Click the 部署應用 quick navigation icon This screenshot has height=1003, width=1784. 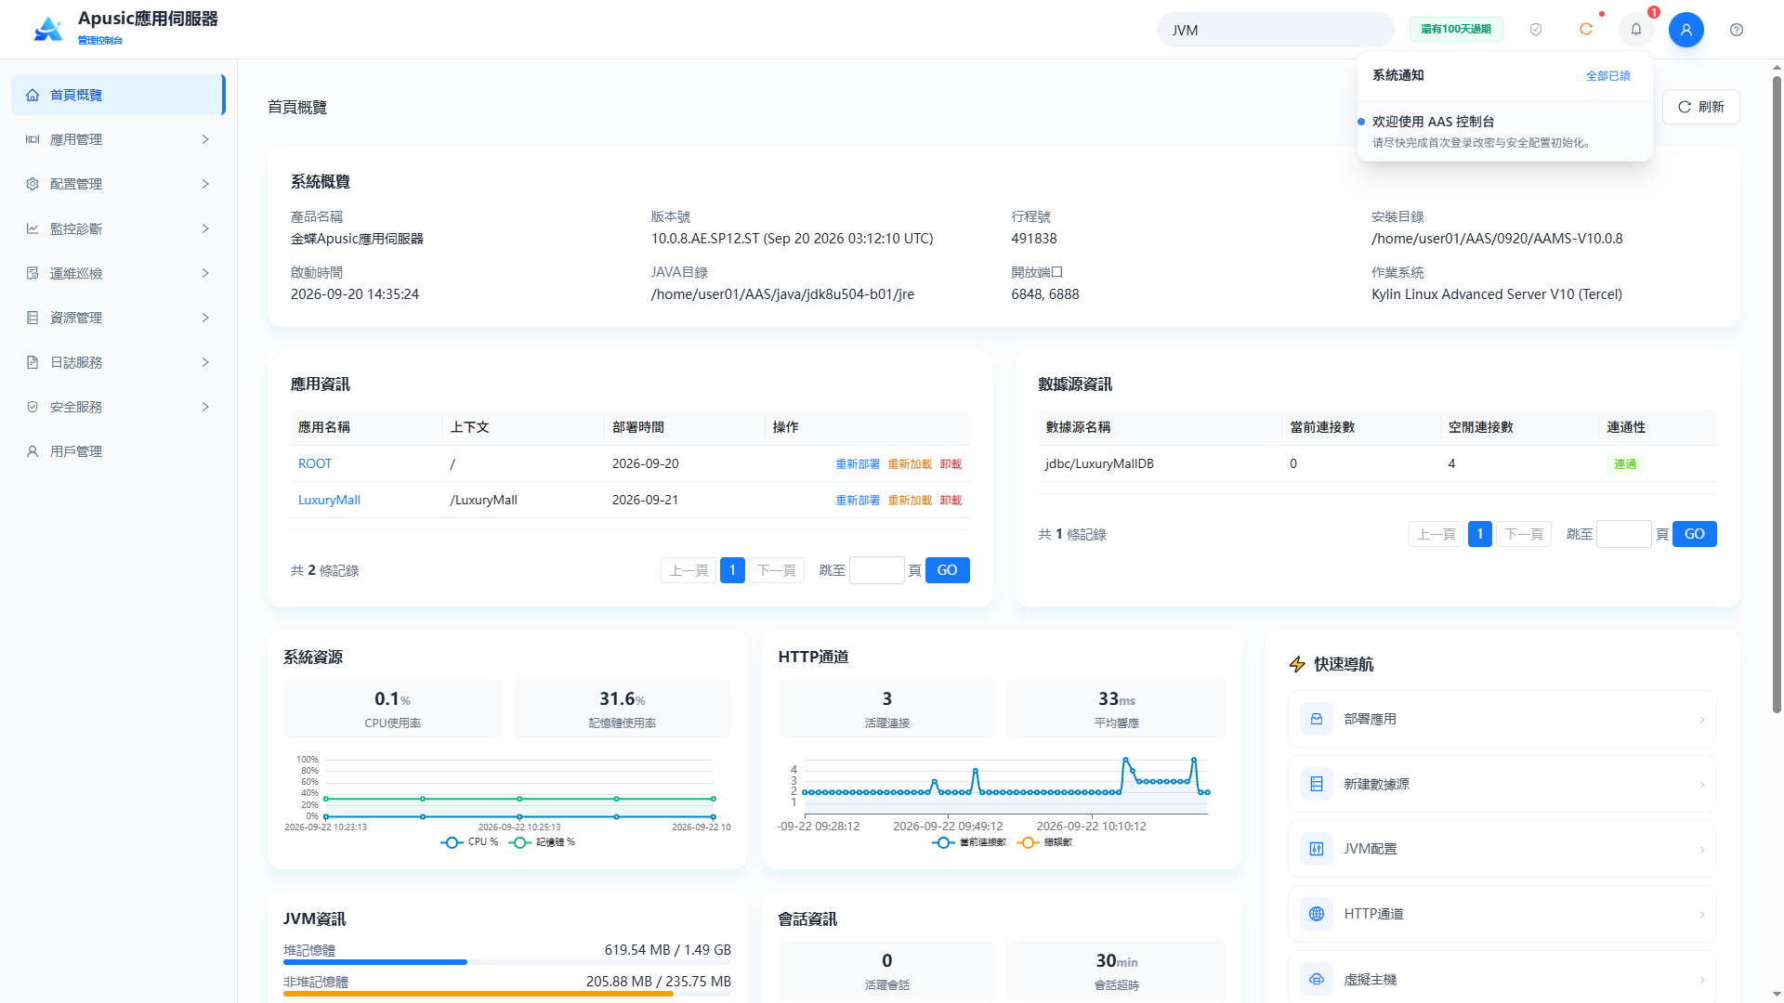pyautogui.click(x=1317, y=719)
